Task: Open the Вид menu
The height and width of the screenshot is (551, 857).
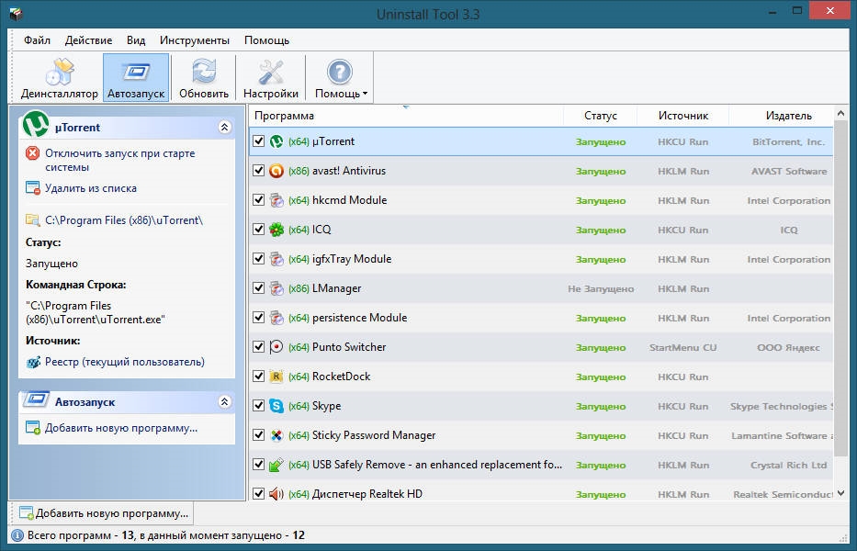Action: [x=136, y=40]
